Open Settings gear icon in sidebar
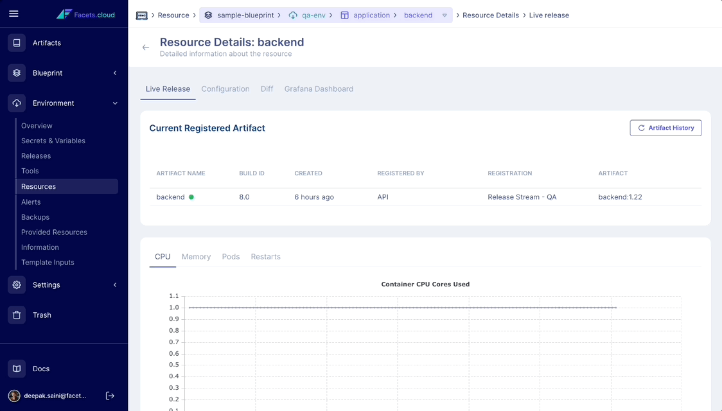Screen dimensions: 722x411 click(17, 285)
